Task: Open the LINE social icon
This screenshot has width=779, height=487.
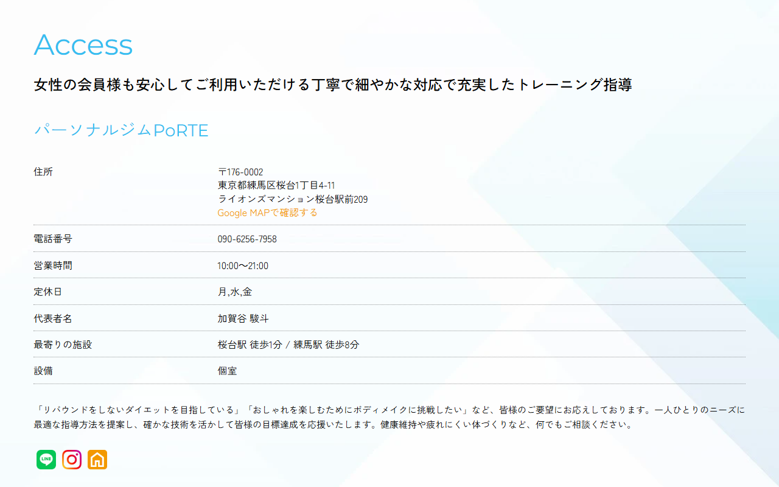Action: [x=46, y=460]
